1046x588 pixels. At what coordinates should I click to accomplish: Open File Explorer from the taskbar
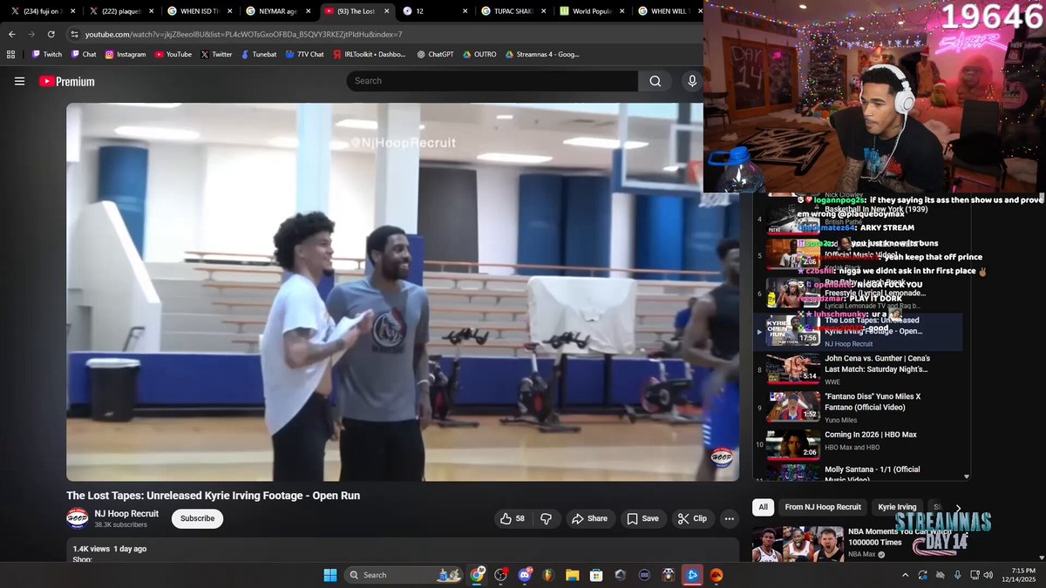572,575
